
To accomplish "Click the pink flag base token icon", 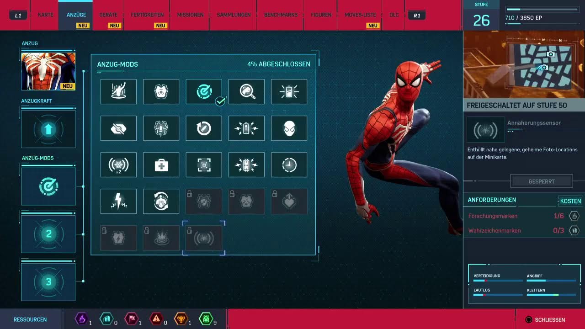I will (x=131, y=318).
